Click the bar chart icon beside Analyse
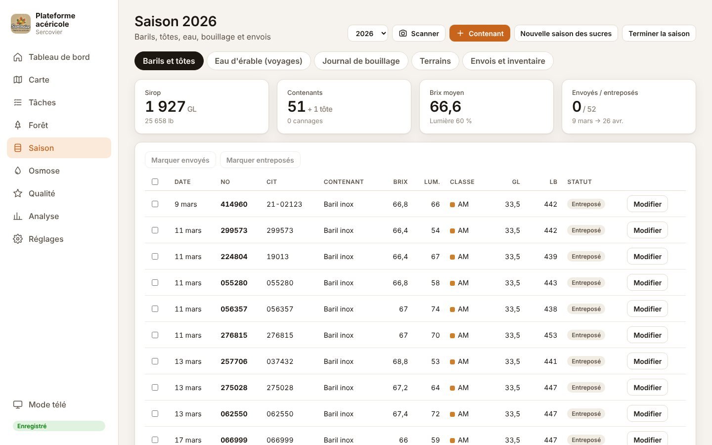The width and height of the screenshot is (712, 445). [18, 216]
